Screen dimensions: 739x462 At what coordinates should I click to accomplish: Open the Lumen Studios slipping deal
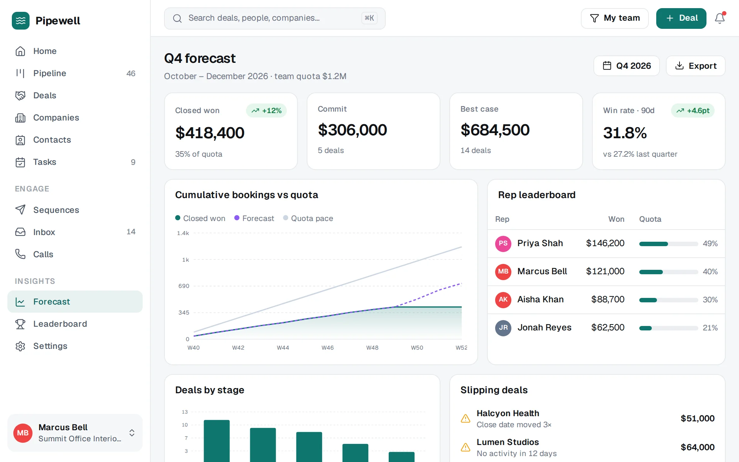tap(588, 447)
